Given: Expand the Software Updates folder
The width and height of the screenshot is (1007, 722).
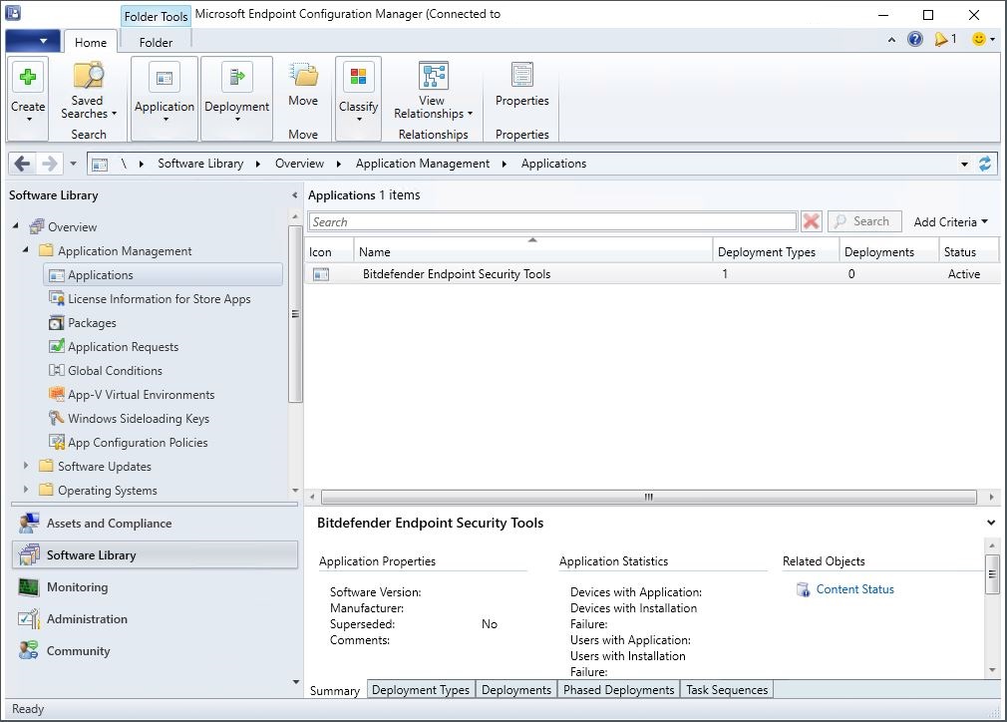Looking at the screenshot, I should point(25,466).
